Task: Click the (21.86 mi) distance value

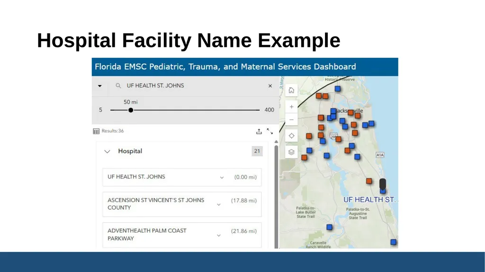Action: pyautogui.click(x=244, y=231)
